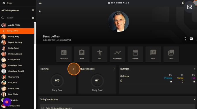
Task: Click 'Extra [DEMO] > Athletes [DEMO]' breadcrumb
Action: (57, 40)
